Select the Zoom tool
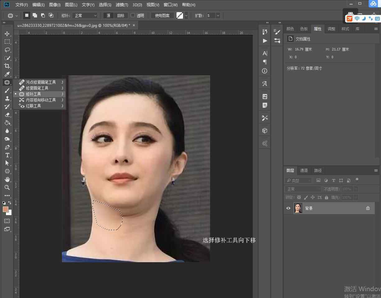Image resolution: width=381 pixels, height=298 pixels. (x=7, y=187)
